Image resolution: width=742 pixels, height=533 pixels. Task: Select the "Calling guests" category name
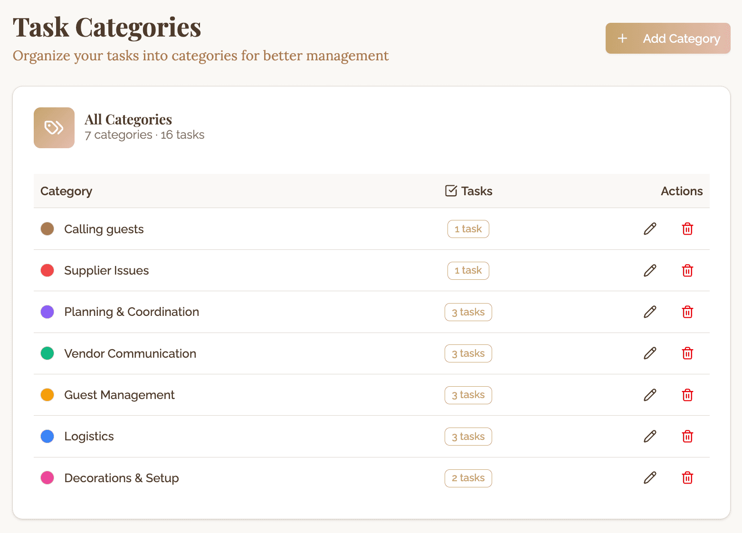(104, 229)
